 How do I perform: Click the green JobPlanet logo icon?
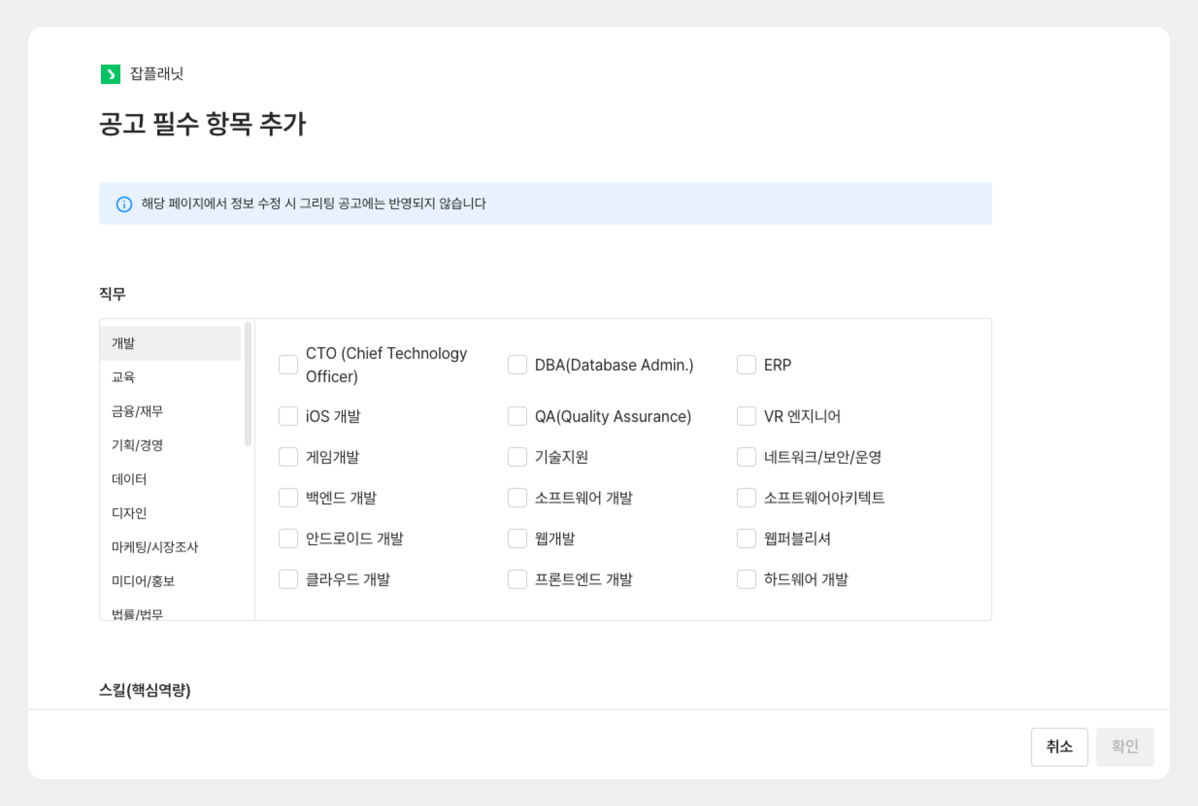[110, 74]
